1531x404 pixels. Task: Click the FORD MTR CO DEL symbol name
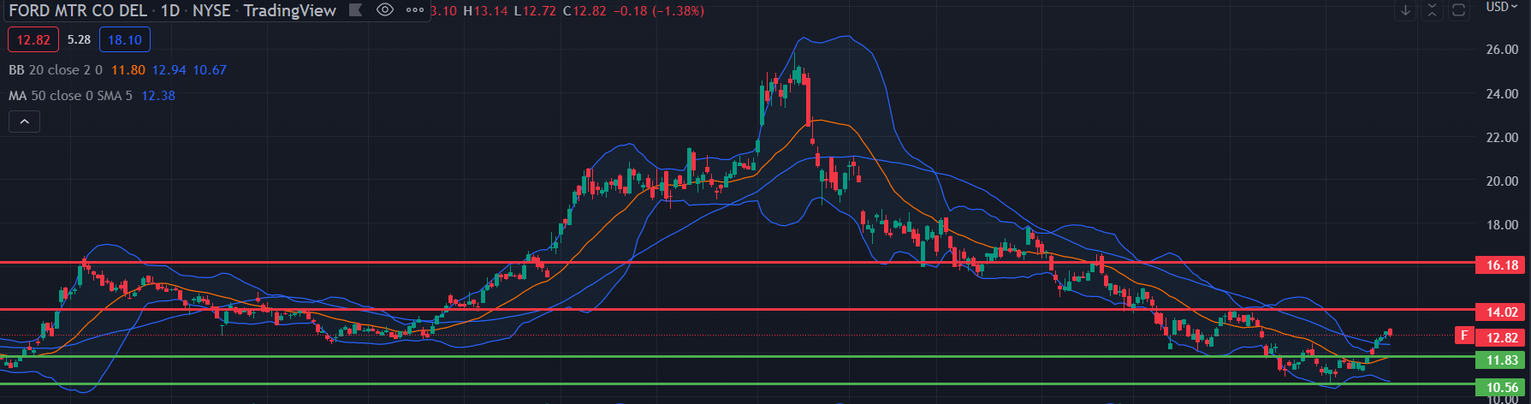point(77,11)
